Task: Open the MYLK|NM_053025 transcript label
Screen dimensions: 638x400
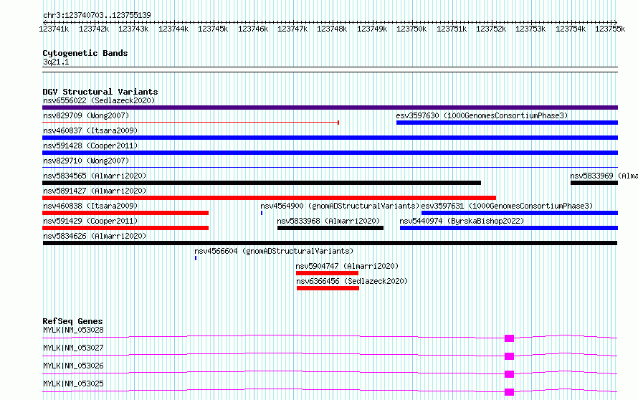Action: pyautogui.click(x=73, y=384)
